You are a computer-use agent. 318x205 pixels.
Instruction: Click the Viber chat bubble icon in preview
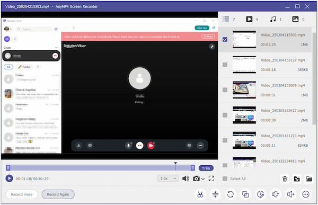tap(90, 145)
